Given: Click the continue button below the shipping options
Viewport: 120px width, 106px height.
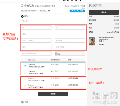Looking at the screenshot, I should [53, 94].
